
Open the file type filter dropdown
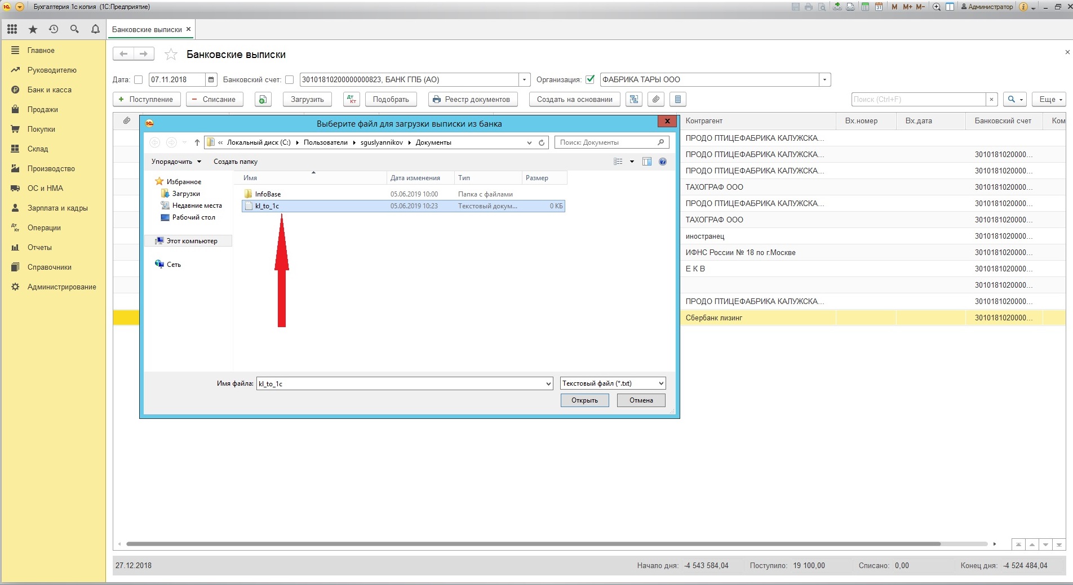coord(662,383)
